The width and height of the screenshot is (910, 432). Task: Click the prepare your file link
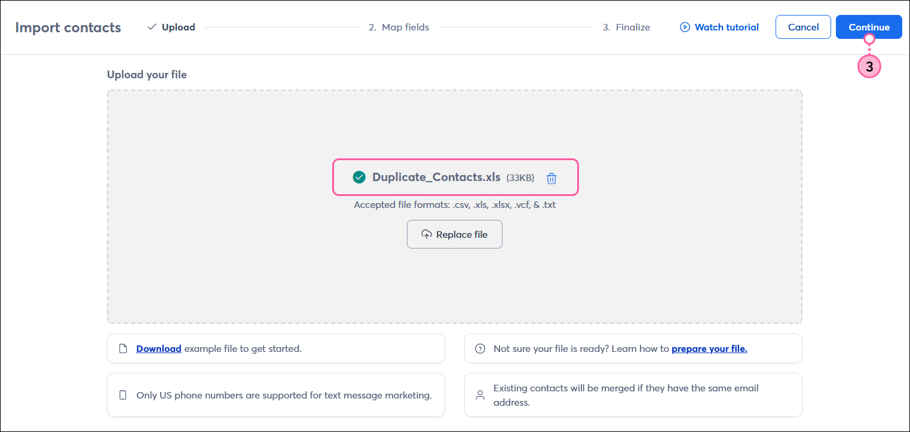click(709, 348)
